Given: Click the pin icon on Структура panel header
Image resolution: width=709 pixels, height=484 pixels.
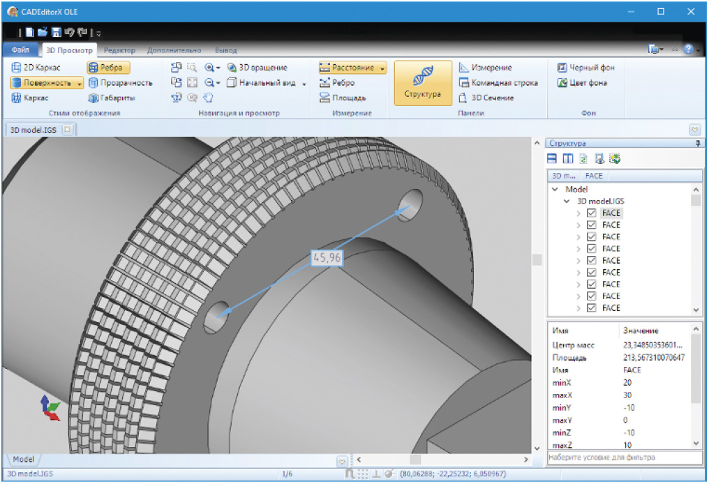Looking at the screenshot, I should (x=698, y=143).
